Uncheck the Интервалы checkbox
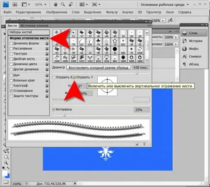The width and height of the screenshot is (210, 187). click(x=54, y=110)
